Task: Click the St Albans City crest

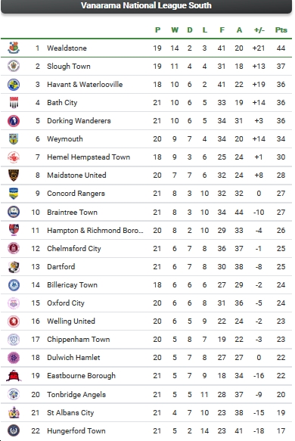Action: click(14, 412)
